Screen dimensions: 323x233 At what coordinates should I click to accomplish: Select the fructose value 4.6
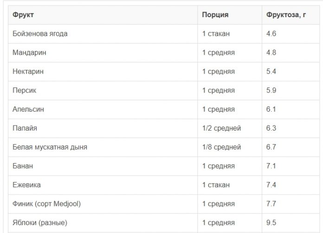pyautogui.click(x=271, y=34)
